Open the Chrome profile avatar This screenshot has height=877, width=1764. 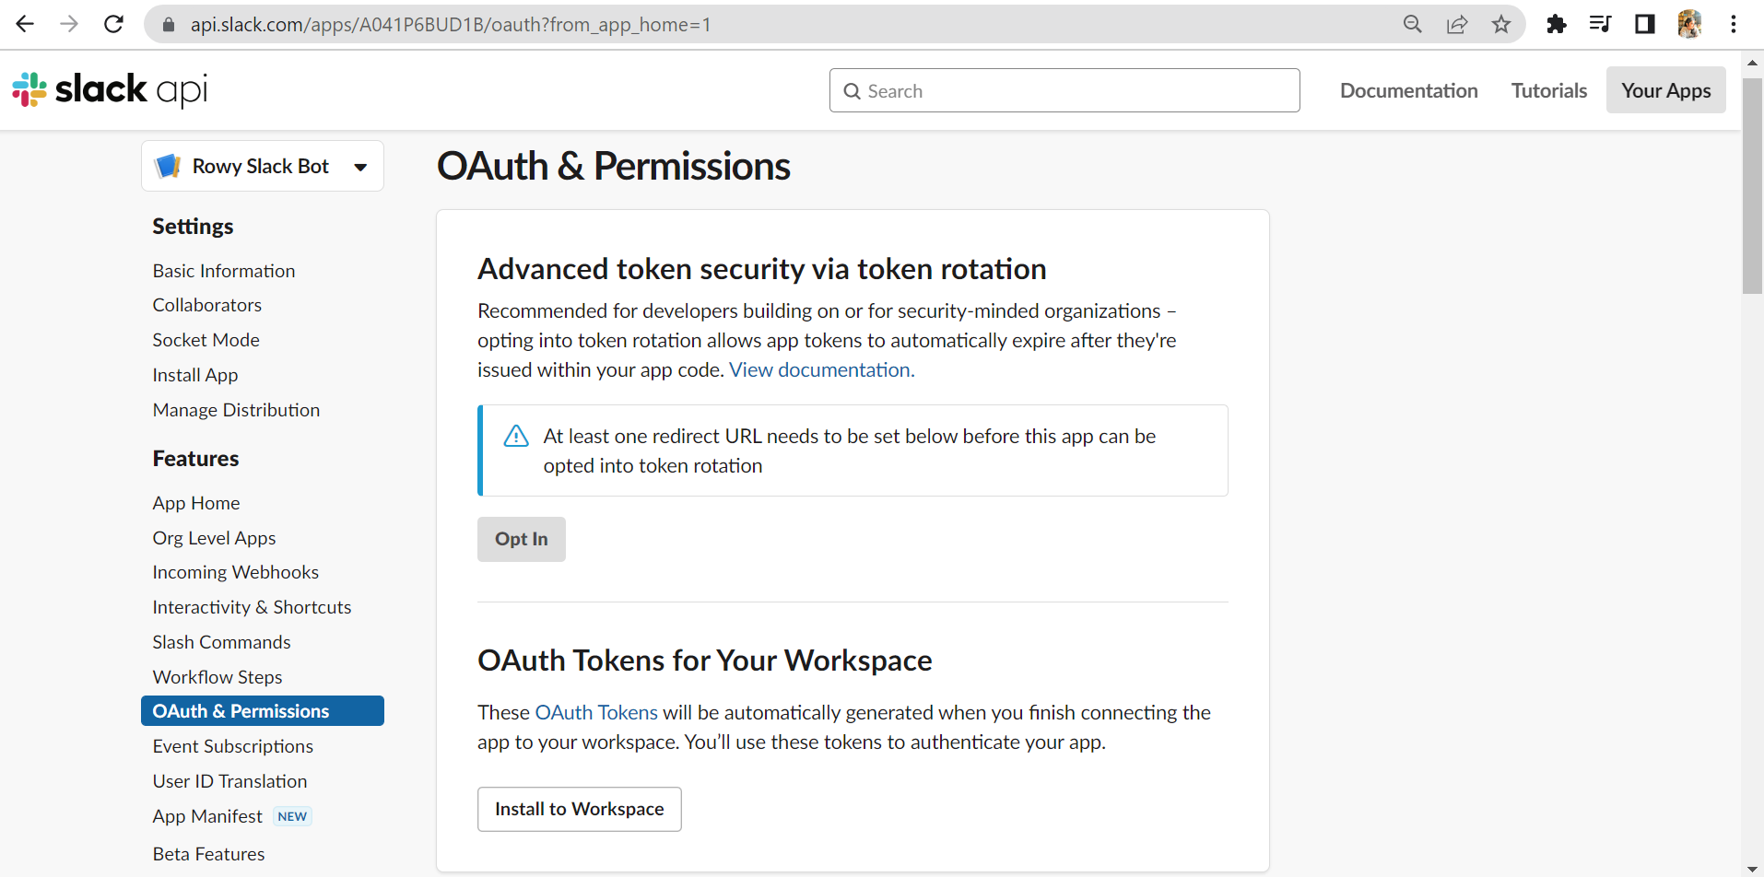[1689, 24]
